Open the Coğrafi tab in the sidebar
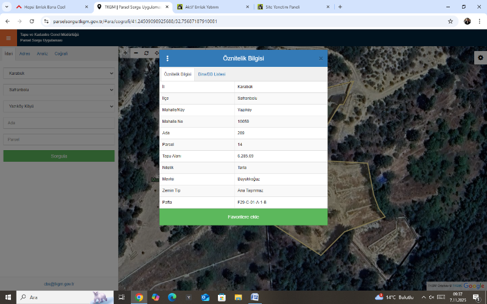Screen dimensions: 487x304 pos(61,54)
